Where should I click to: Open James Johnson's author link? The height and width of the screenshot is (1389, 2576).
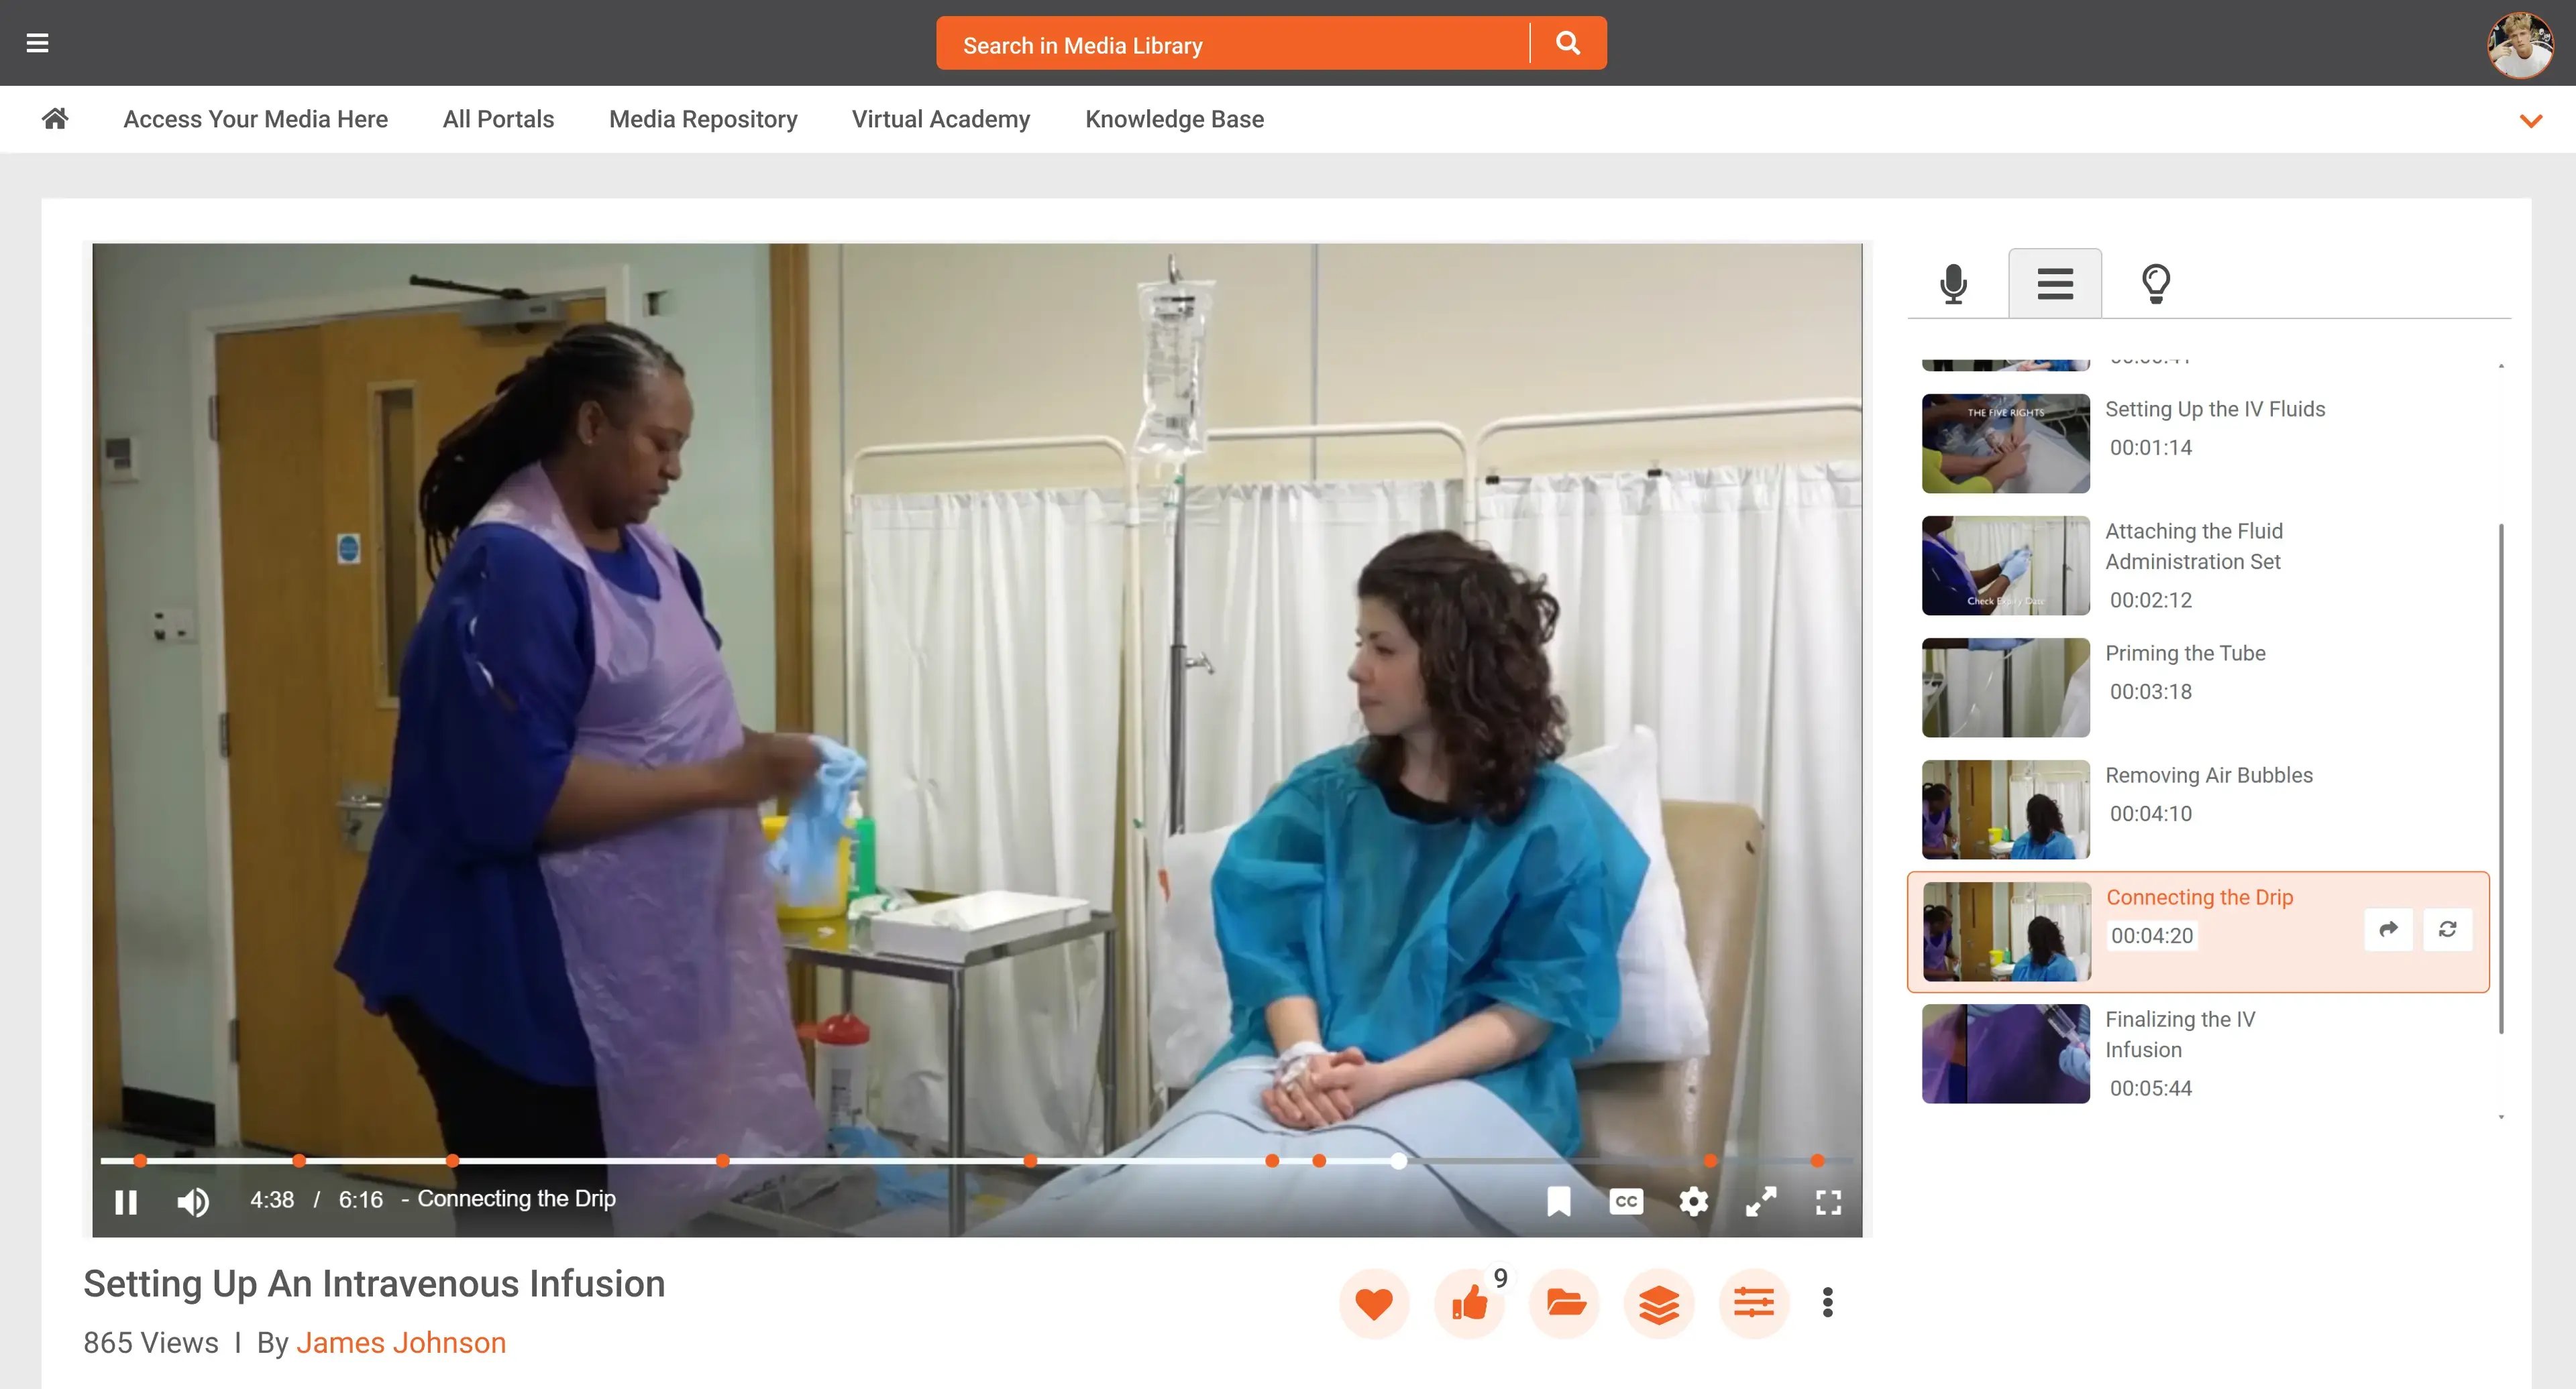[400, 1342]
